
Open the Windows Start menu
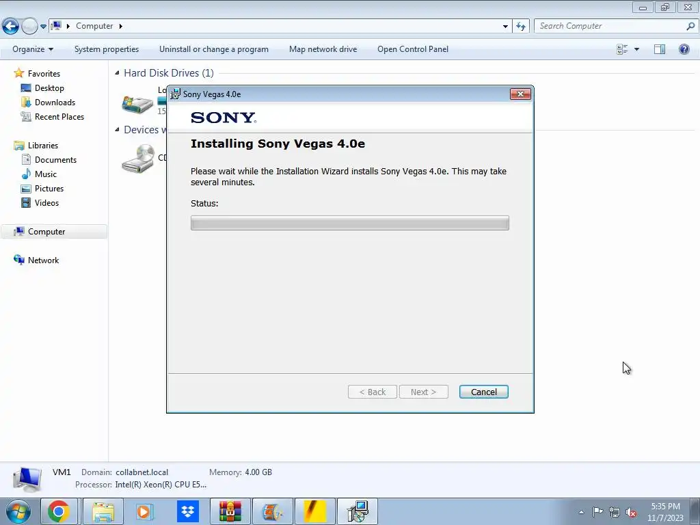[18, 511]
